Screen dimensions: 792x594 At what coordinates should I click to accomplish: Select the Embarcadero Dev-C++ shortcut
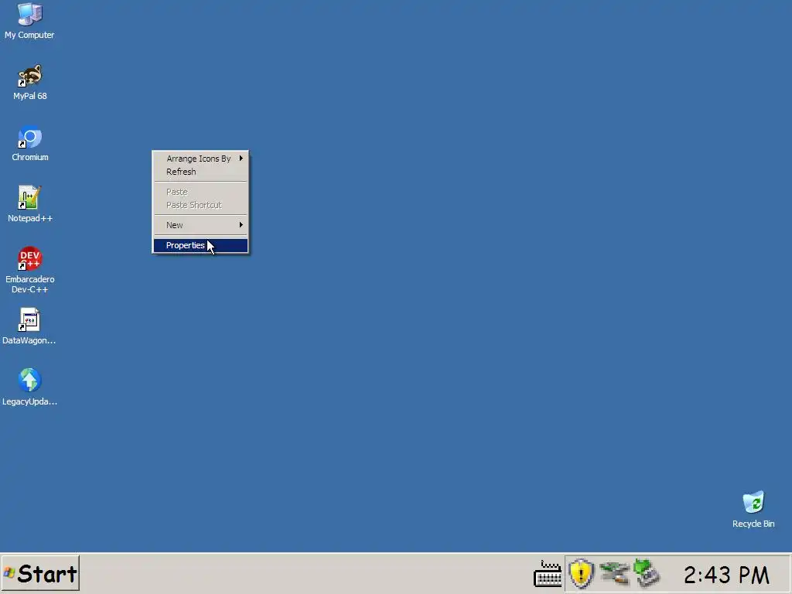pos(30,270)
